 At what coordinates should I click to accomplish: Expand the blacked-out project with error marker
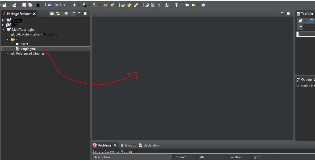point(3,25)
